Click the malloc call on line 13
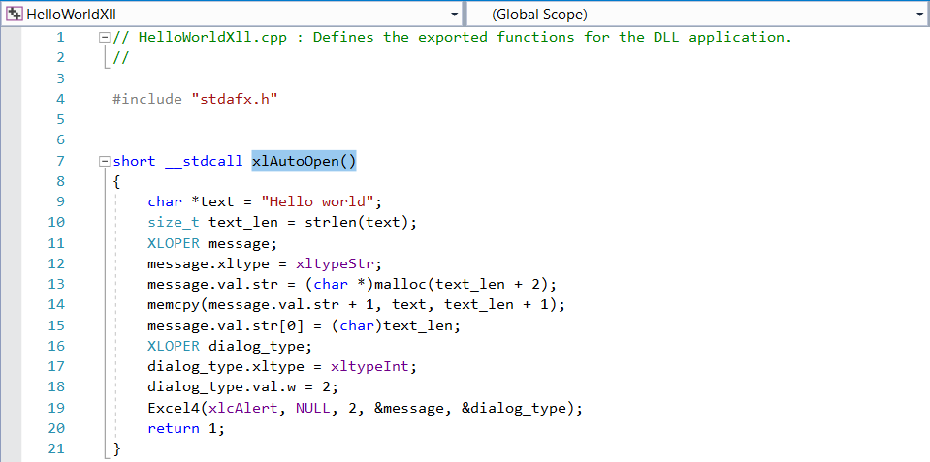The height and width of the screenshot is (462, 930). [400, 285]
